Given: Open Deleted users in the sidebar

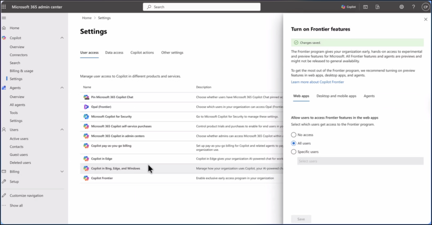Looking at the screenshot, I should (20, 163).
